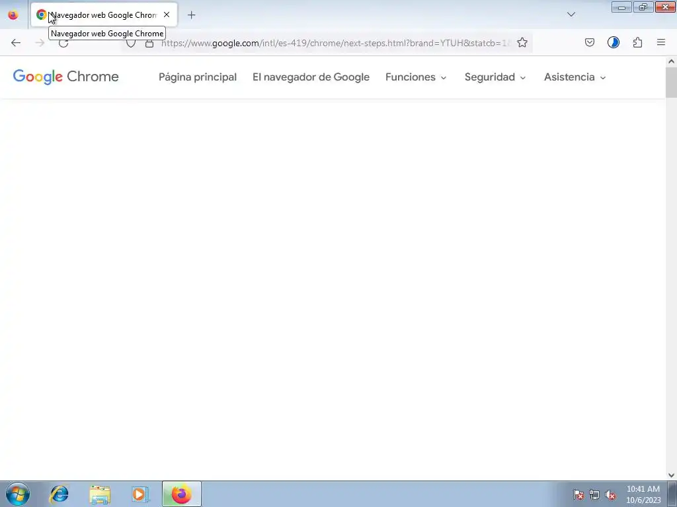
Task: Open Windows Explorer from taskbar
Action: [x=100, y=494]
